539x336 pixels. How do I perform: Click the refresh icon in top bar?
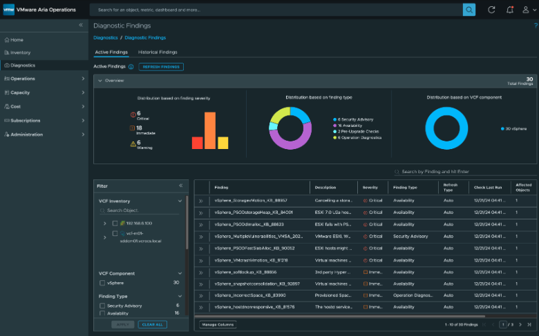click(x=491, y=10)
